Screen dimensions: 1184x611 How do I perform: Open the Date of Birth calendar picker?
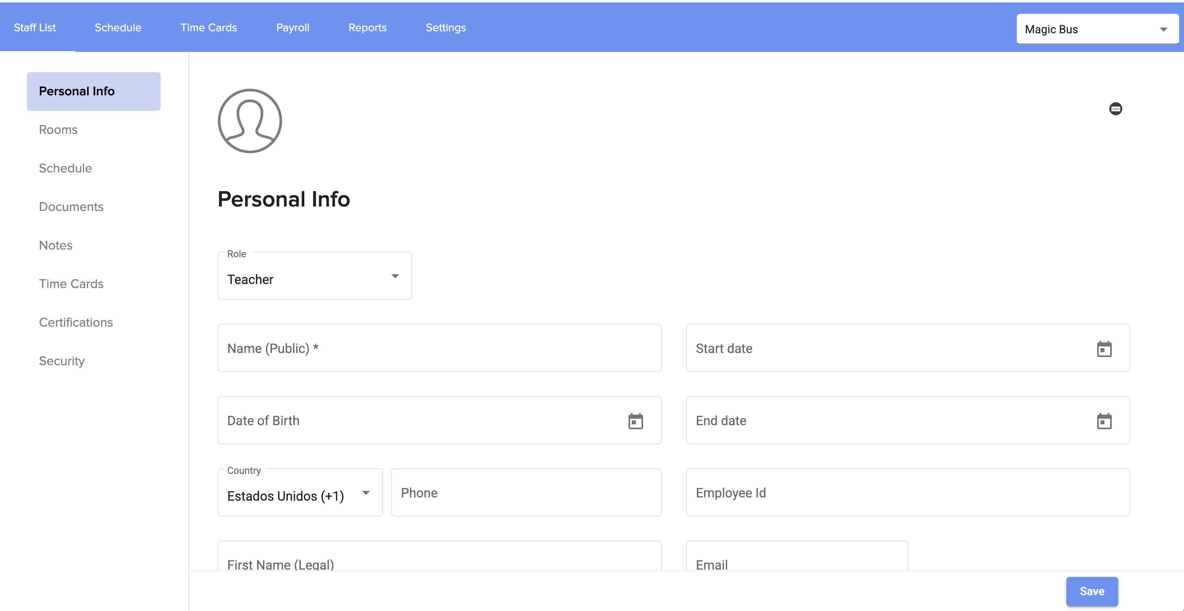(635, 421)
